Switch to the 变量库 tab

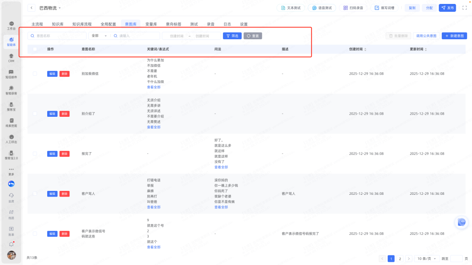[x=151, y=24]
